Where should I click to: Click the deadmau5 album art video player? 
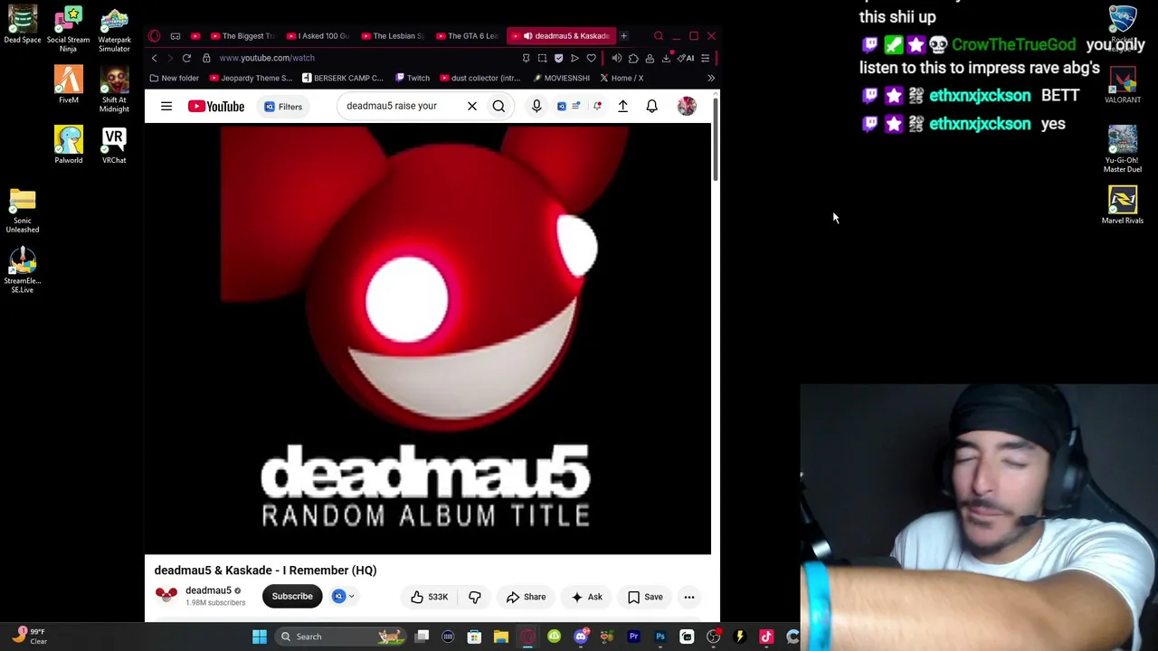[x=428, y=340]
